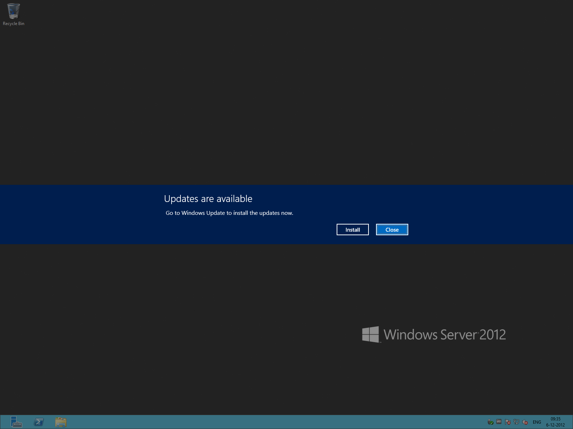Click the muted volume speaker icon
The image size is (573, 429).
[525, 422]
